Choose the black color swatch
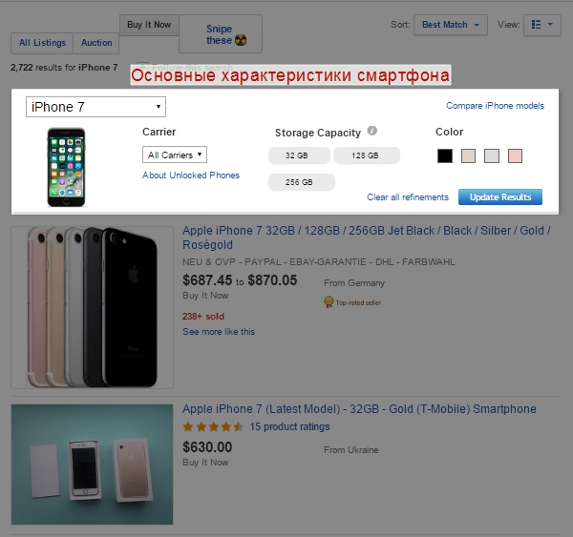This screenshot has height=537, width=573. tap(445, 155)
